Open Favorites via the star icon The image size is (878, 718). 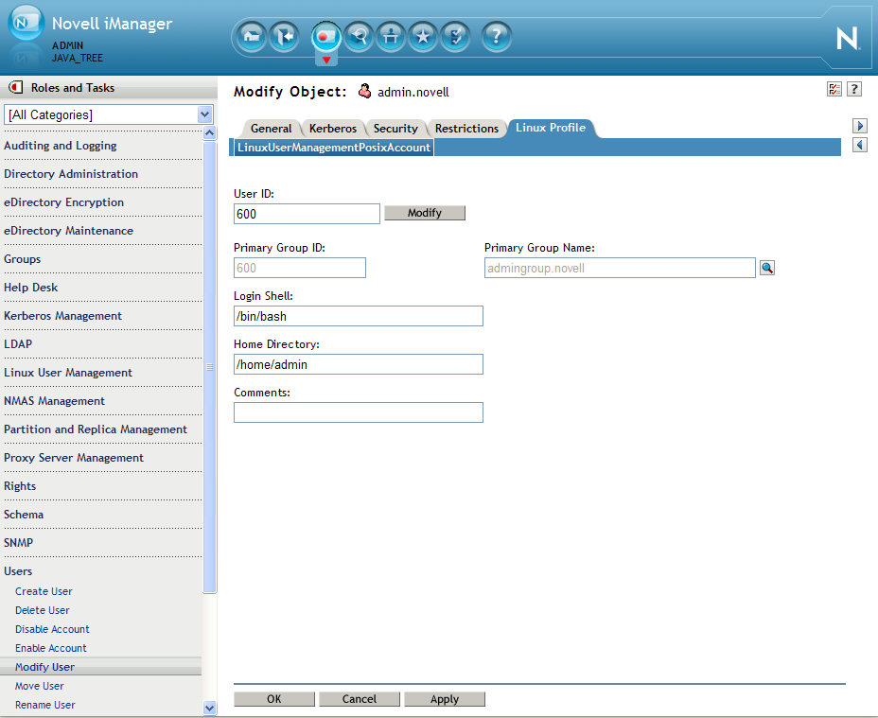tap(422, 37)
